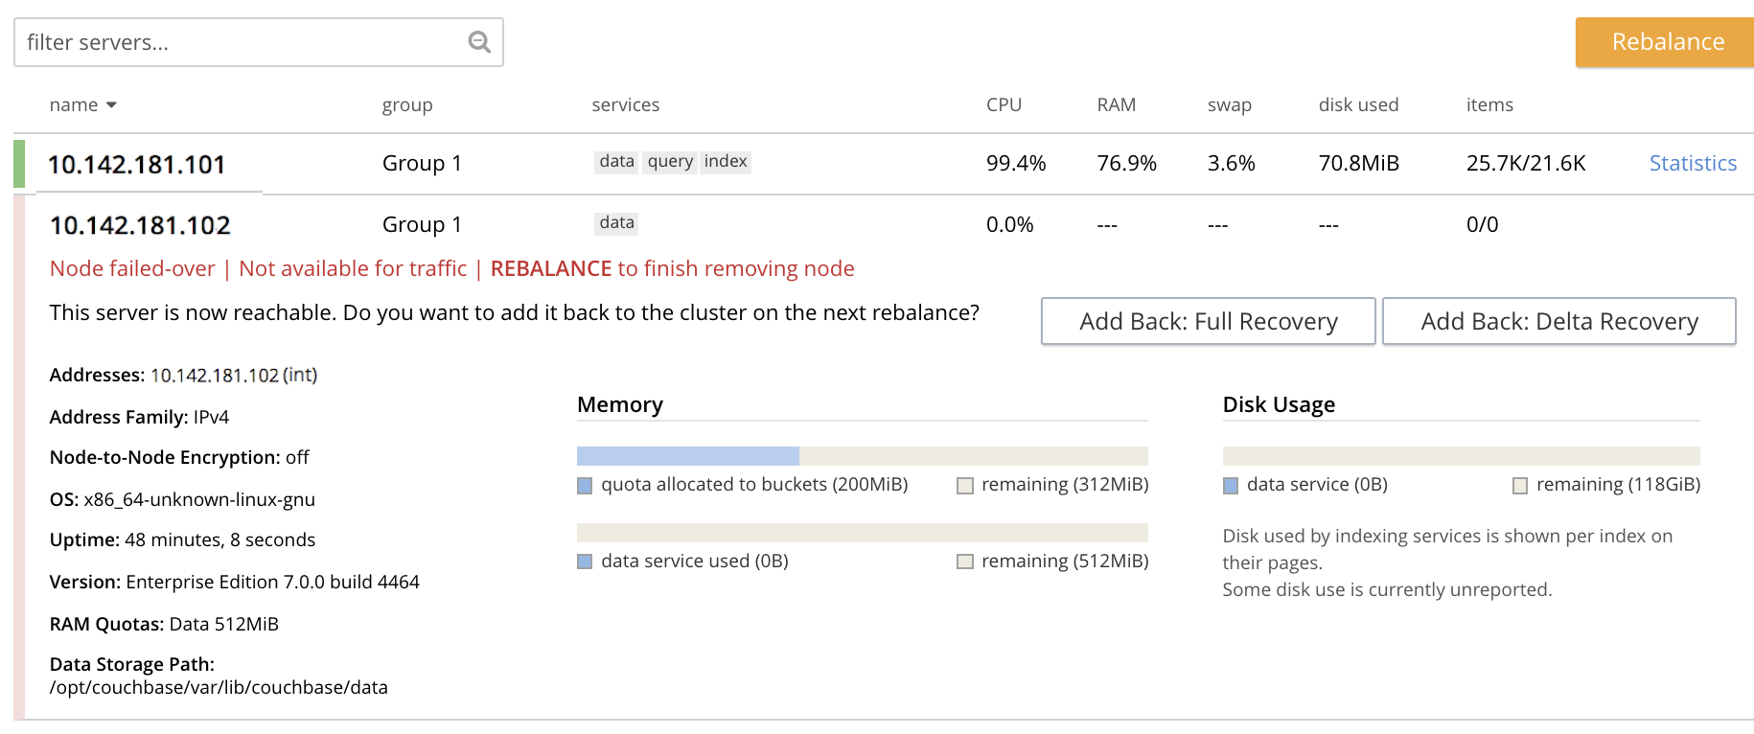The image size is (1754, 734).
Task: Click the quota allocated to buckets legend swatch
Action: click(x=585, y=486)
